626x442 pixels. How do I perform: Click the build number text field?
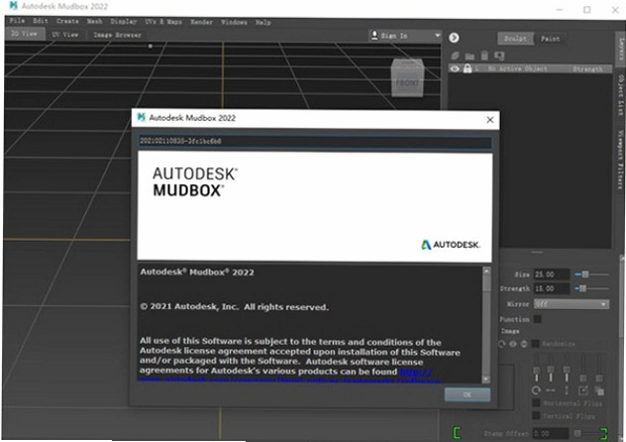(x=315, y=142)
